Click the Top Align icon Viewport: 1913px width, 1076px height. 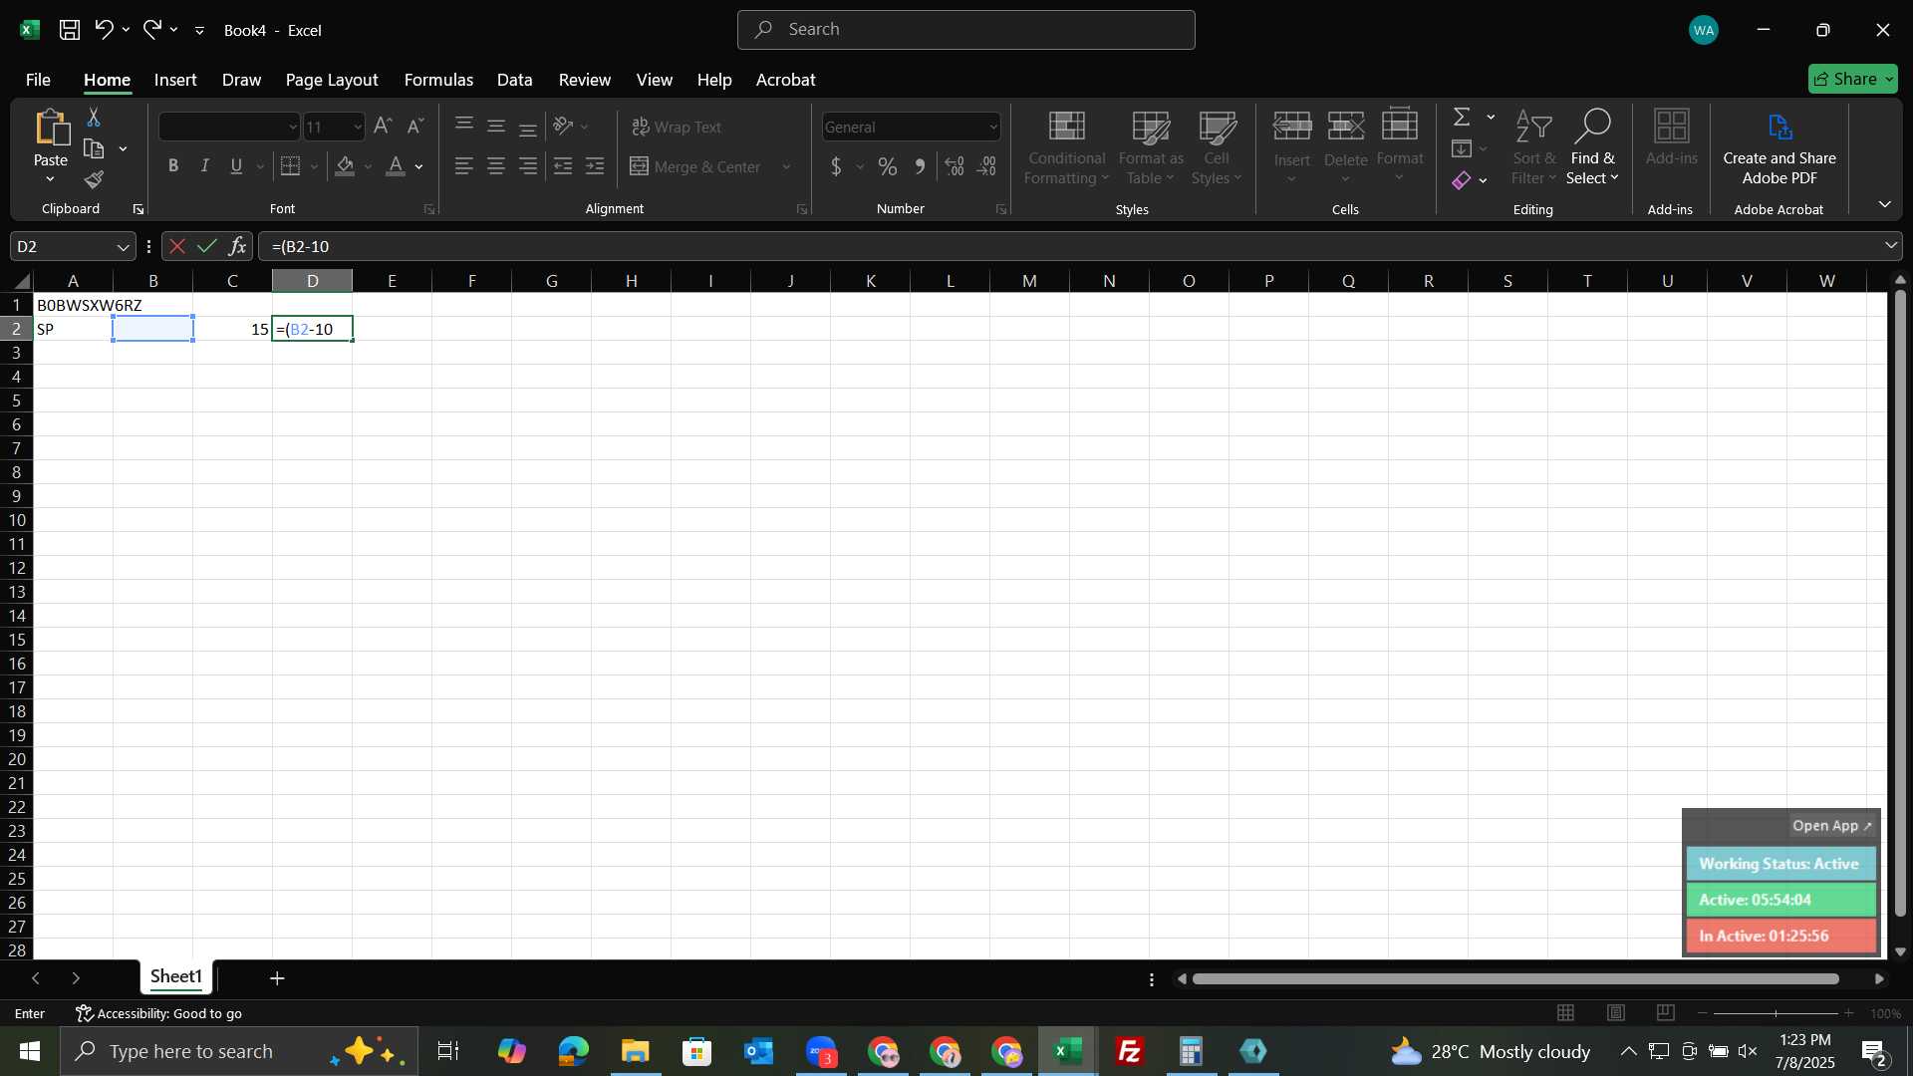tap(464, 127)
